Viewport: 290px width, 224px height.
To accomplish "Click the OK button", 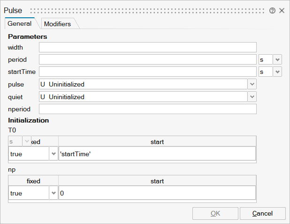I will pos(215,213).
